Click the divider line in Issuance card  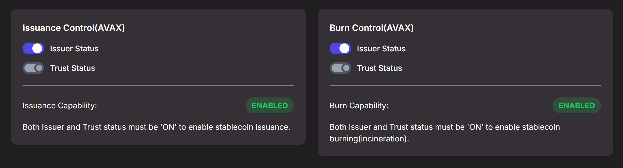point(158,86)
